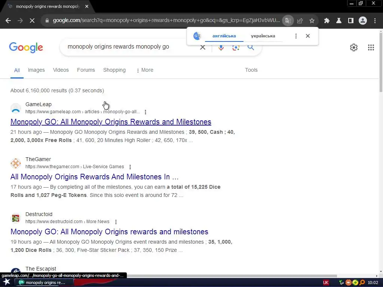
Task: Bookmark this page with the star icon
Action: tap(312, 21)
